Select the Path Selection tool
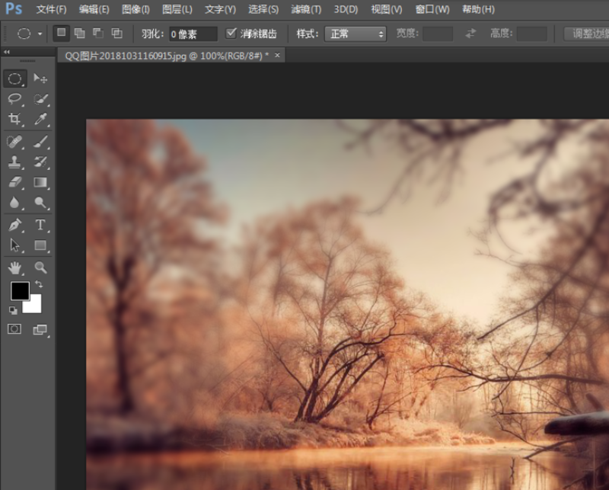 (15, 245)
